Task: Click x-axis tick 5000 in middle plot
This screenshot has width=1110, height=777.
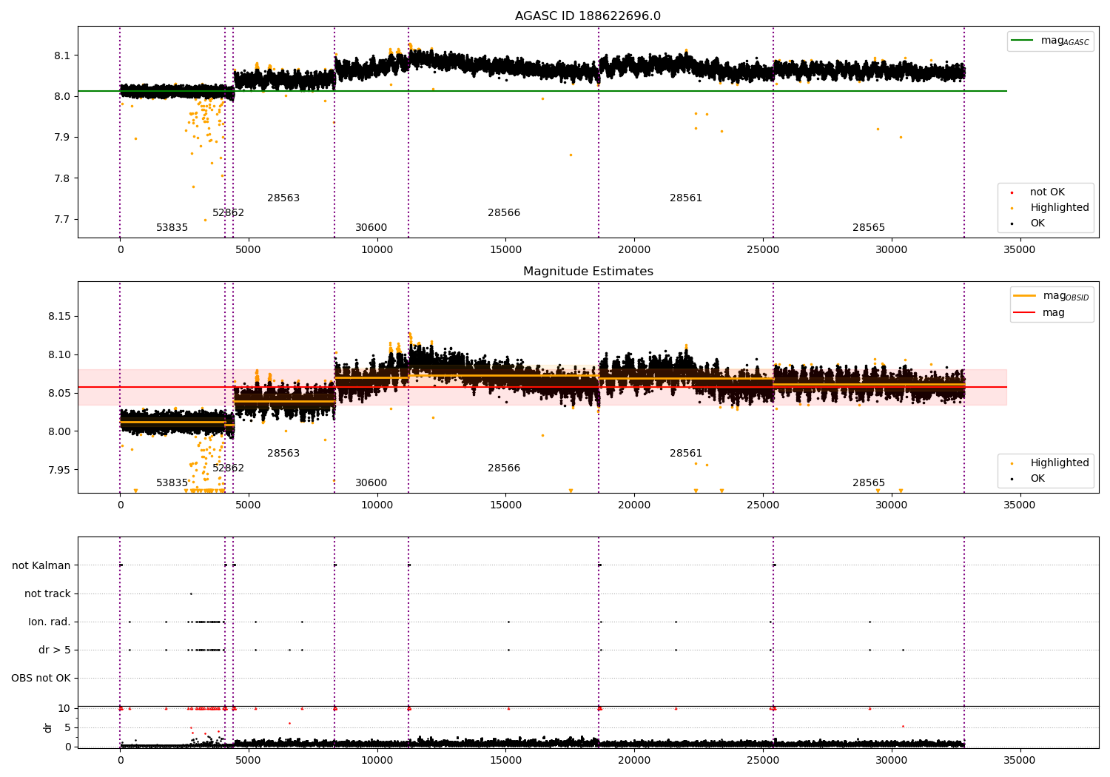Action: point(248,505)
